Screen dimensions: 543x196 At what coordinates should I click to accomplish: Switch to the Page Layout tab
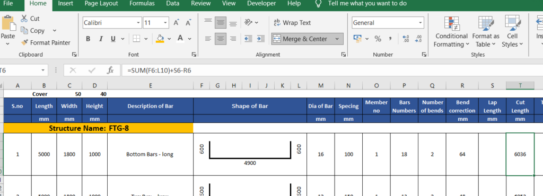point(101,4)
